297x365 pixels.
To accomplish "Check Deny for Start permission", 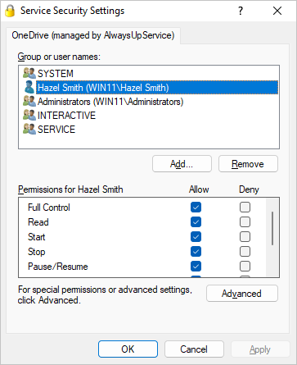I will pos(245,237).
